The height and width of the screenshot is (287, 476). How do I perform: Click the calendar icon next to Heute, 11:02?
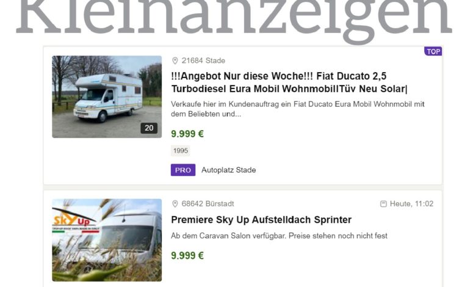point(383,204)
